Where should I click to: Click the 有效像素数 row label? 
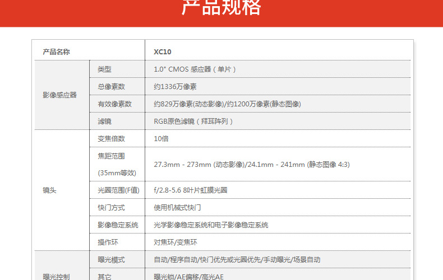(115, 104)
